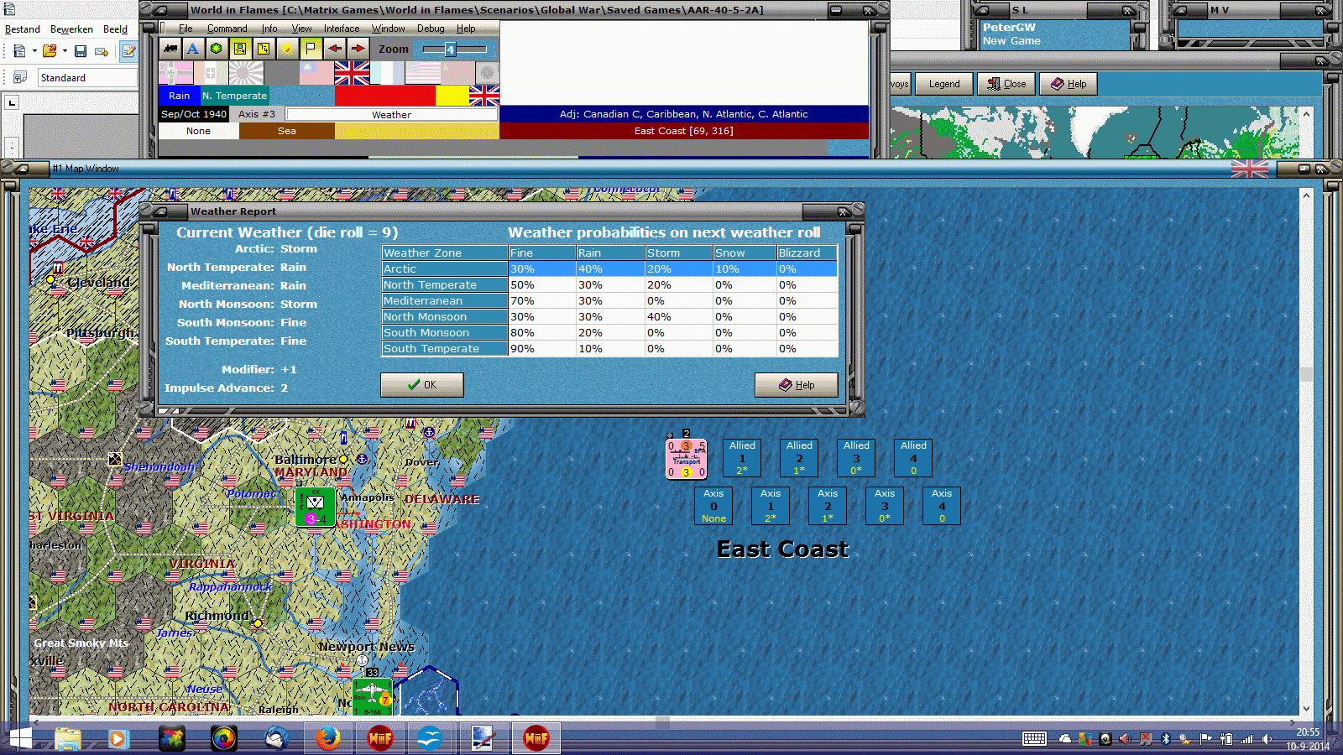The height and width of the screenshot is (755, 1343).
Task: Open the Info menu
Action: click(269, 29)
